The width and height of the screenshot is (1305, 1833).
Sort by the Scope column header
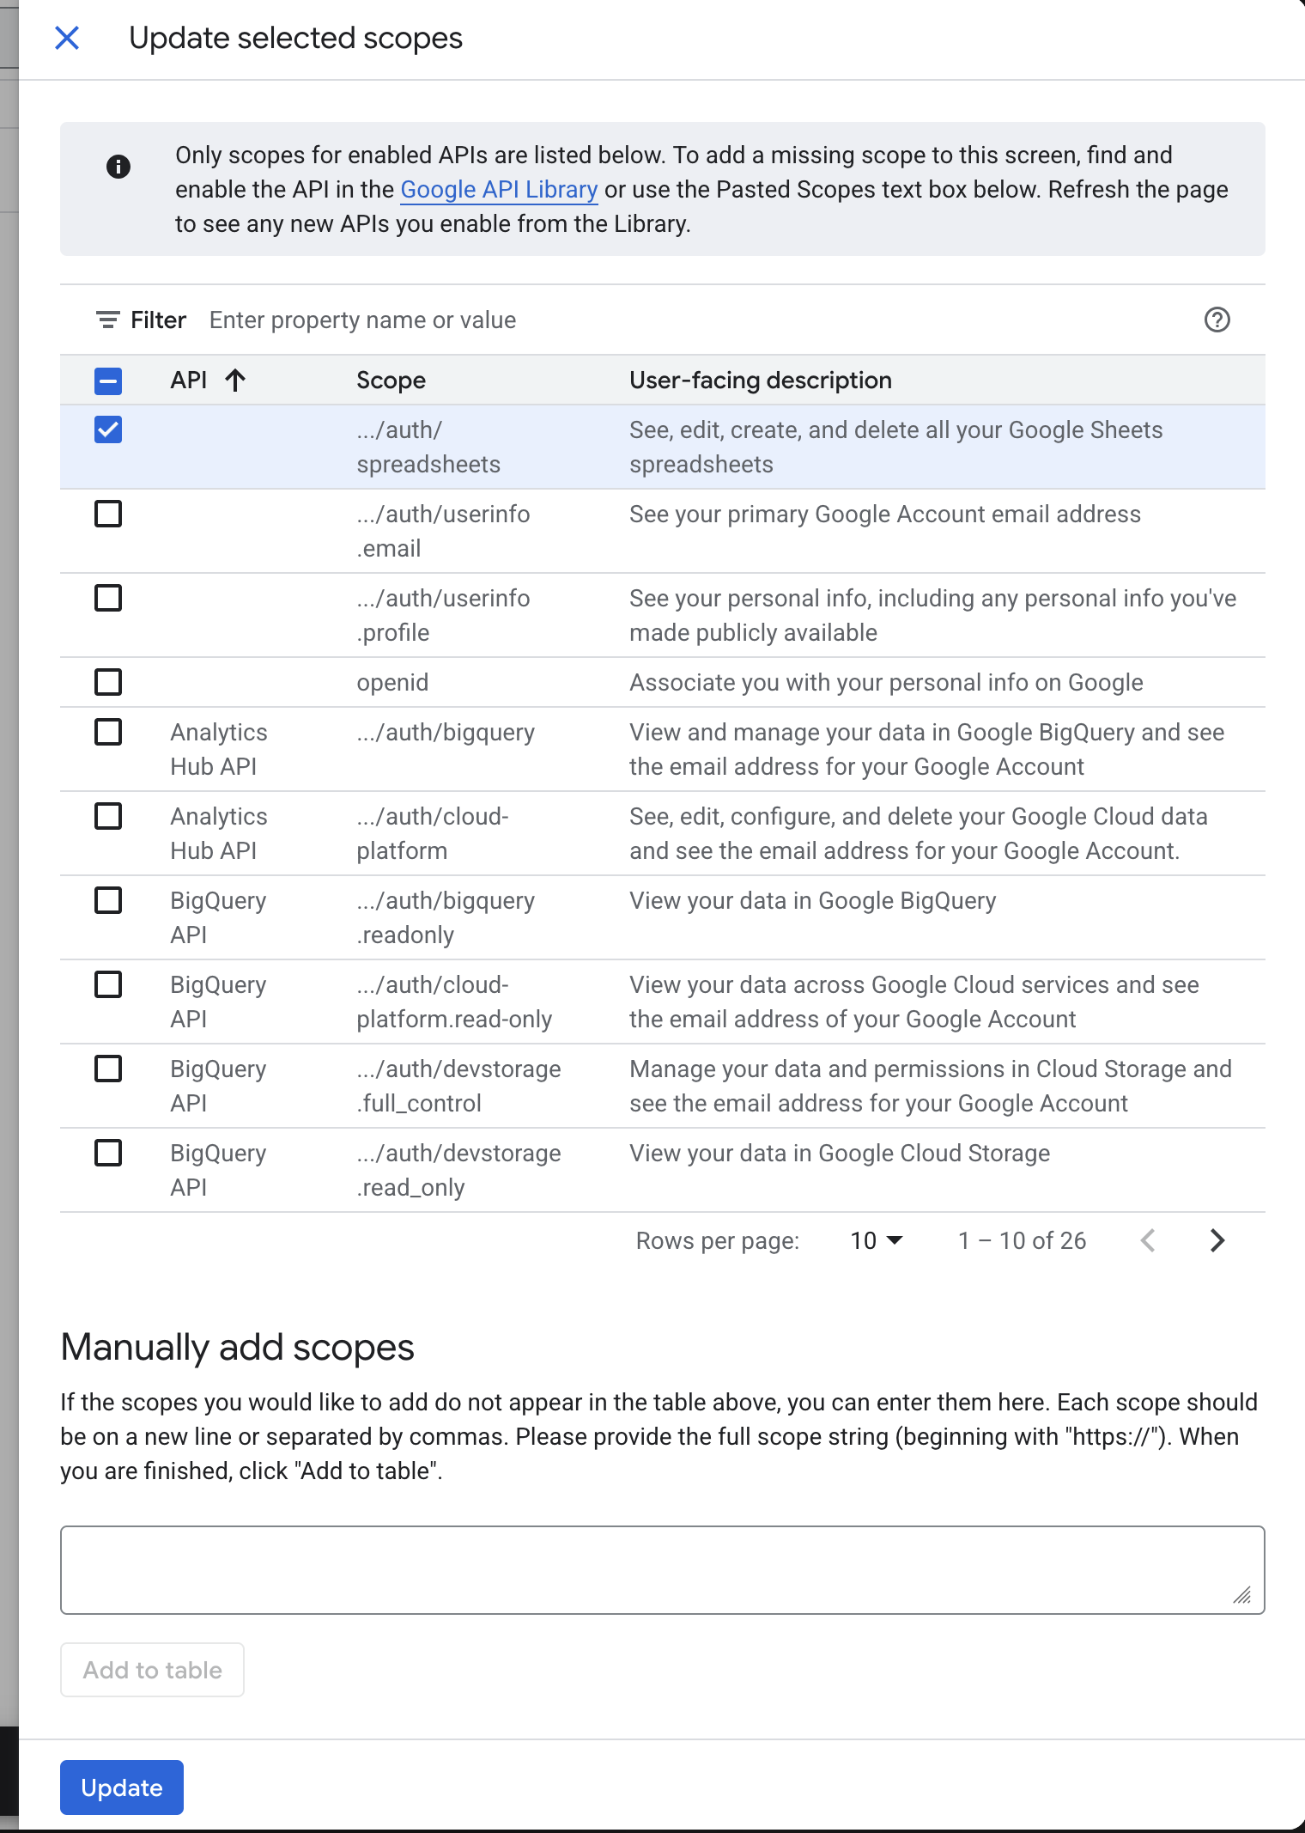pyautogui.click(x=391, y=381)
